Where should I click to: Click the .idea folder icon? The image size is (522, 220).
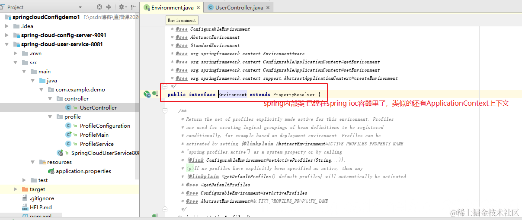(x=16, y=26)
